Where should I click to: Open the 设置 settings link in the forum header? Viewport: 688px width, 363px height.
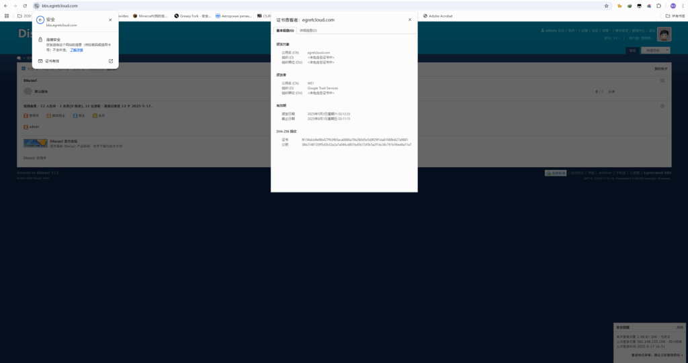585,31
